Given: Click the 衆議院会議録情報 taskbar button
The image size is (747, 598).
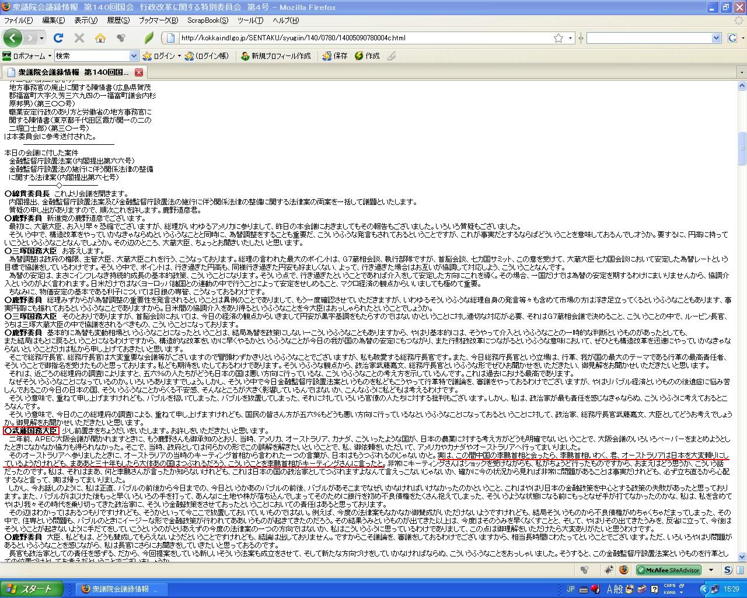Looking at the screenshot, I should (x=121, y=589).
